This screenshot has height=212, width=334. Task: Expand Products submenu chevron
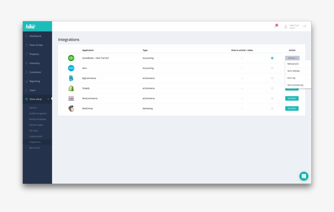[48, 54]
